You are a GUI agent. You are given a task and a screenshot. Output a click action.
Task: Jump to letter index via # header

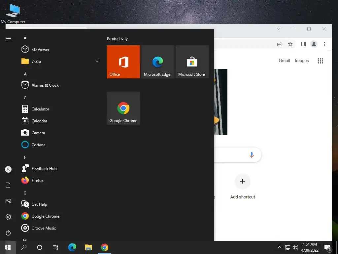click(25, 38)
